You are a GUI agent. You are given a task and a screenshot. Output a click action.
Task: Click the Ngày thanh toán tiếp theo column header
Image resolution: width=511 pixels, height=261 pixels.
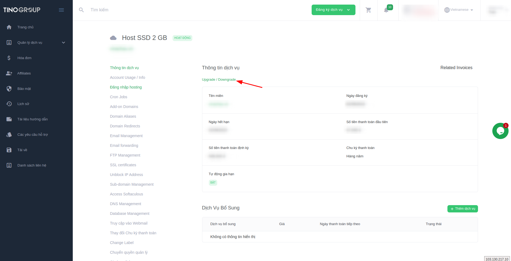pyautogui.click(x=340, y=224)
